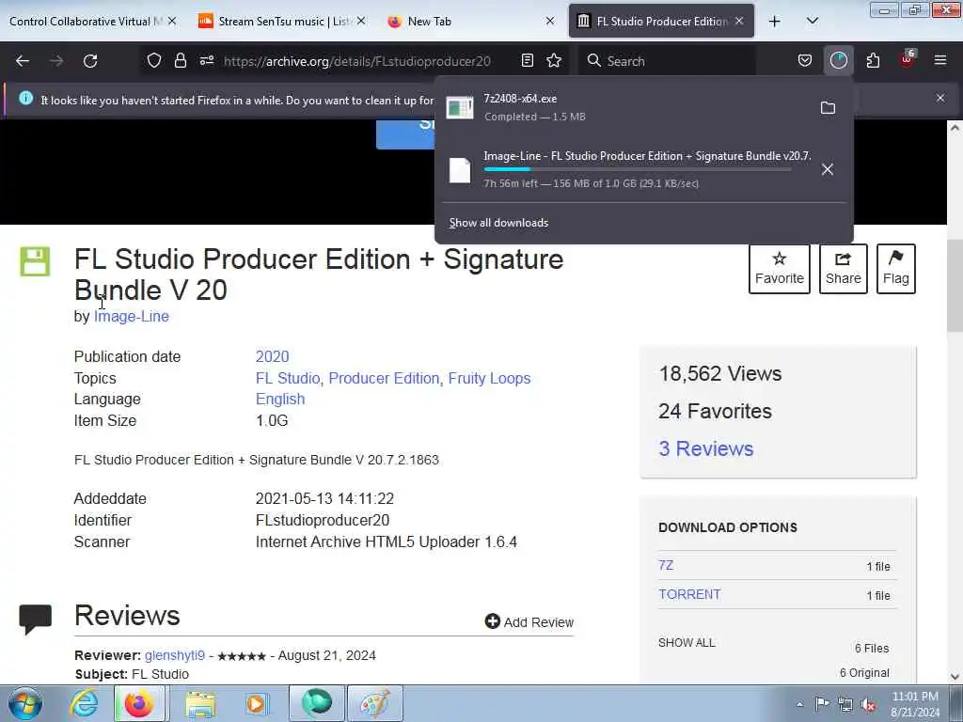The image size is (963, 722).
Task: Open the tracking protection shield icon
Action: (154, 60)
